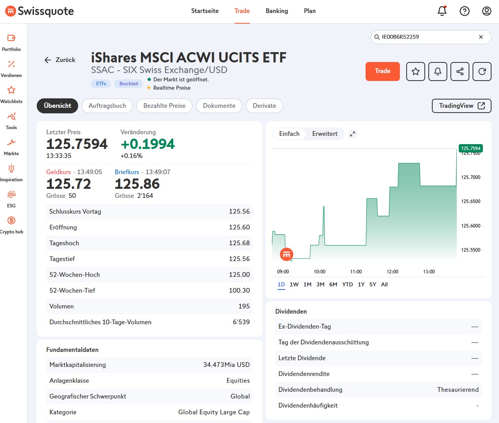Select the 5Y chart range

(x=373, y=285)
